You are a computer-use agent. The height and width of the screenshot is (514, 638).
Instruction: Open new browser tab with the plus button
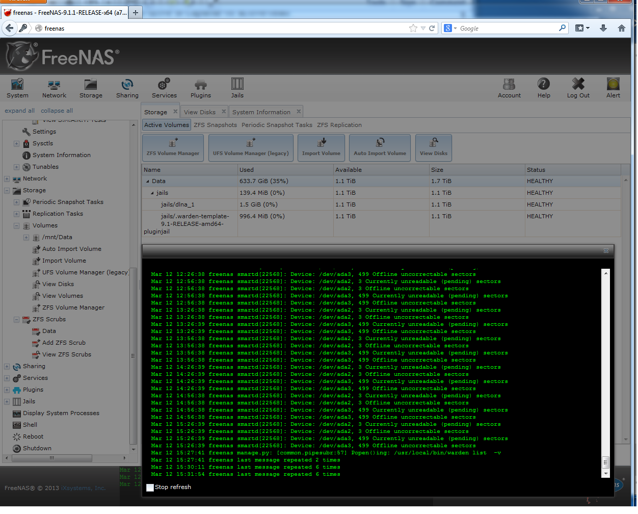(135, 13)
